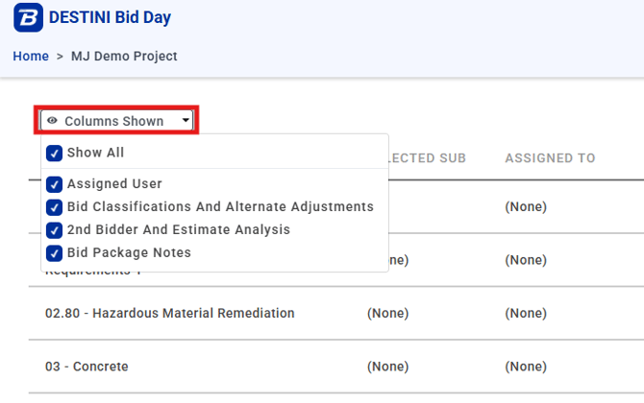Click Assigned To (None) in the first row
Viewport: 644px width, 403px height.
[x=526, y=206]
